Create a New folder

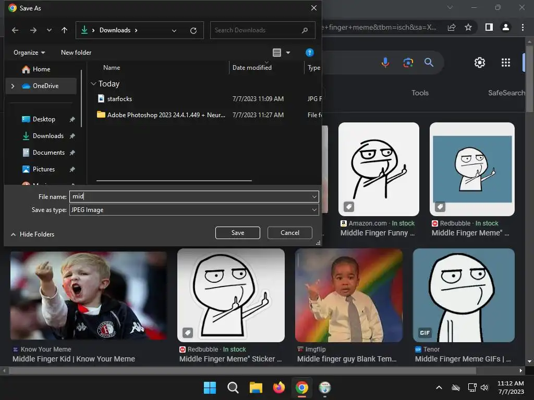pos(76,53)
